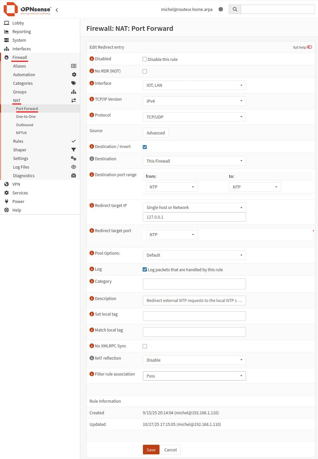Click the Automation gear icon
The image size is (318, 459).
coord(74,75)
